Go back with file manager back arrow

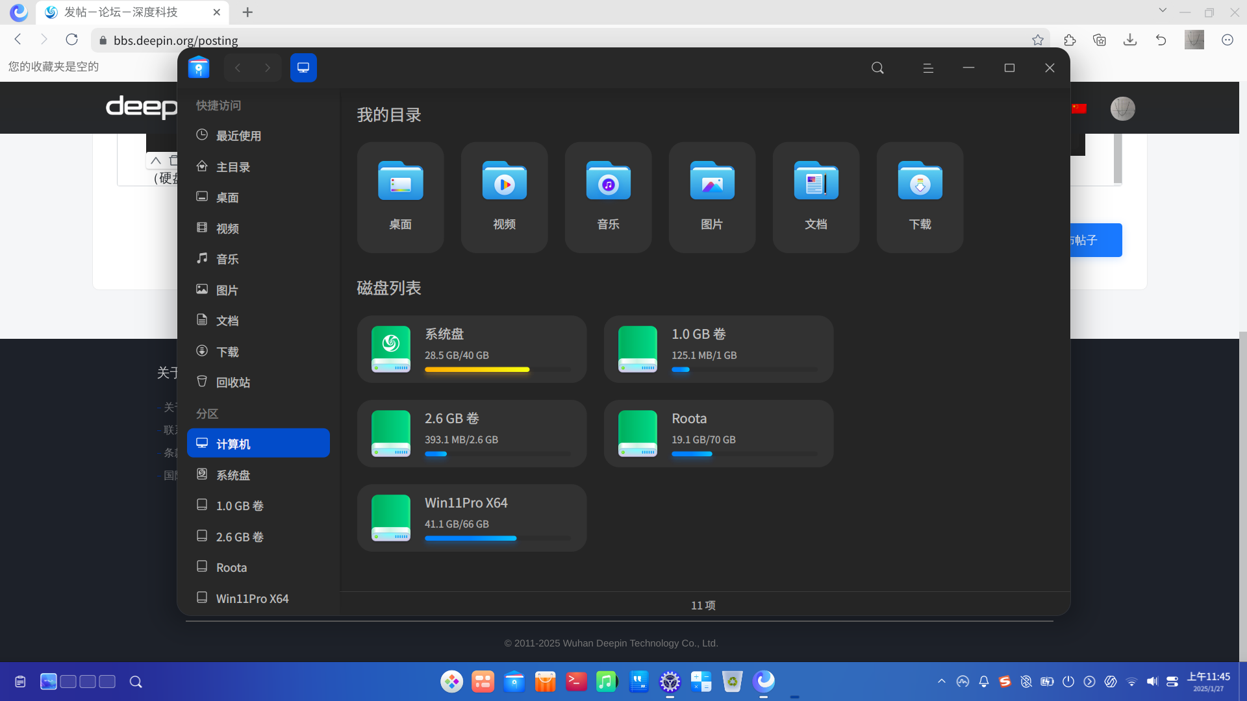pyautogui.click(x=238, y=68)
